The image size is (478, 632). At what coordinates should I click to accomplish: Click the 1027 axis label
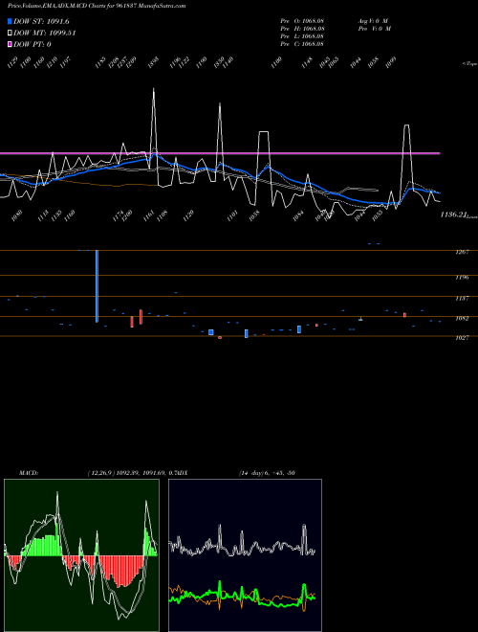click(x=462, y=338)
